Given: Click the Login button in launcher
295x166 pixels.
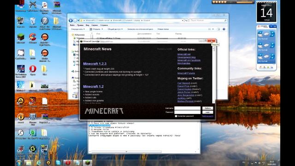Looking at the screenshot, I should pyautogui.click(x=208, y=112).
